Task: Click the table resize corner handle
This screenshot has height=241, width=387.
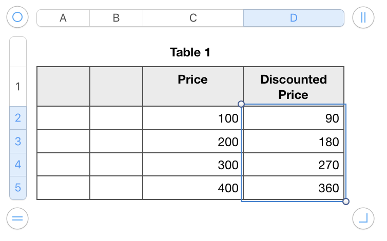Action: coord(363,219)
